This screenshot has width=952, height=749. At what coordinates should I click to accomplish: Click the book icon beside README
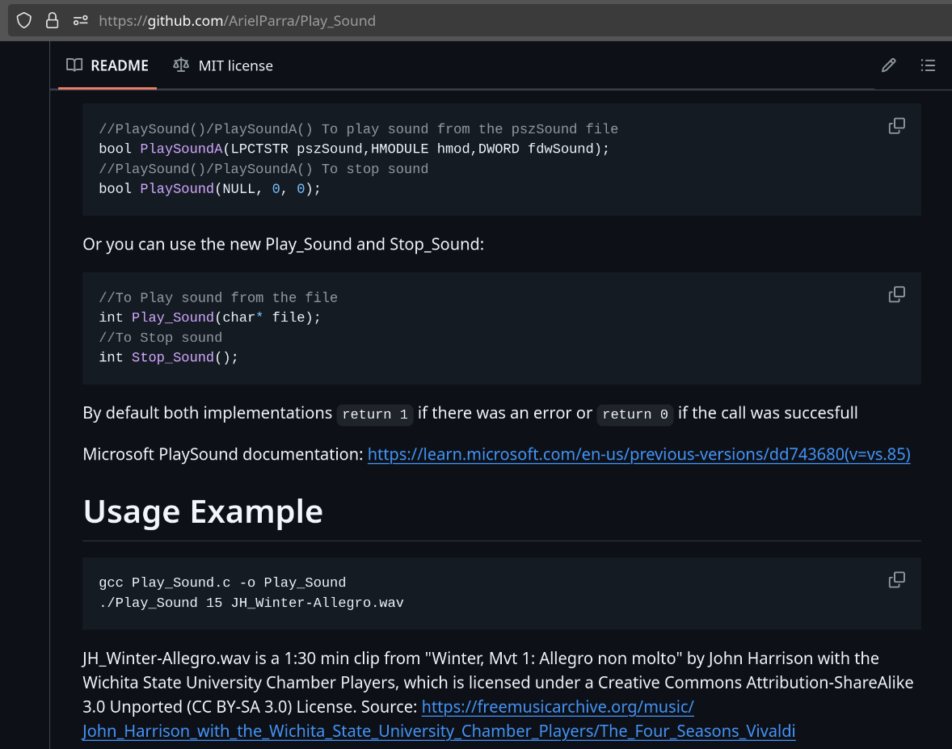[x=74, y=65]
